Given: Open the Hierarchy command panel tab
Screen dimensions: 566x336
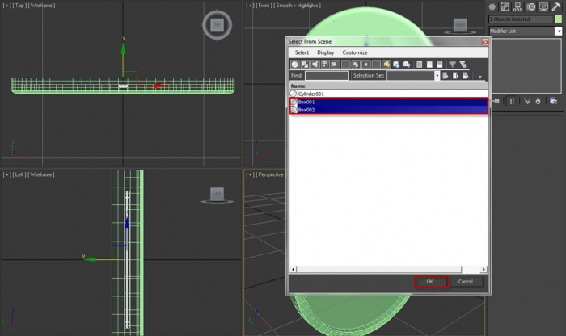Looking at the screenshot, I should tap(517, 6).
